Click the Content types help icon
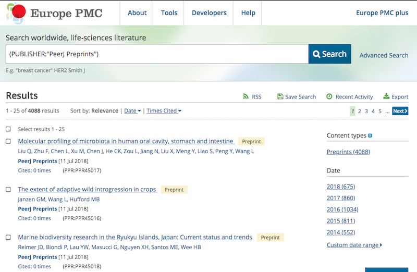This screenshot has width=417, height=272. (370, 135)
